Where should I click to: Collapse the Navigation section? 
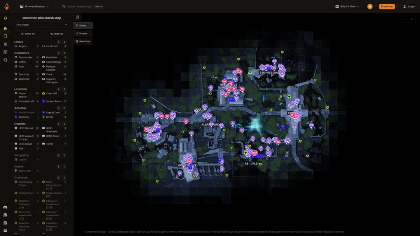point(64,155)
